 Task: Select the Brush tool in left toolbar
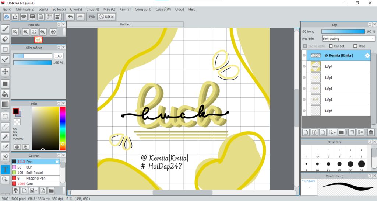[5, 29]
